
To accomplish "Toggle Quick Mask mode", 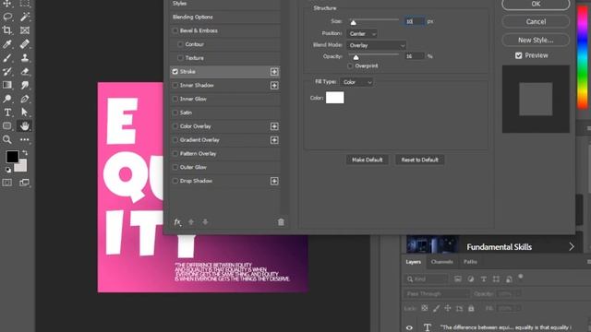I will click(x=7, y=183).
